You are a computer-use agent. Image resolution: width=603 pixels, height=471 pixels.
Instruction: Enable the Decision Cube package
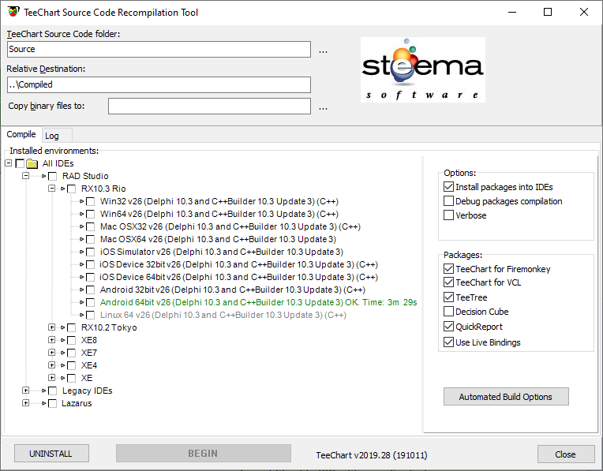(448, 311)
